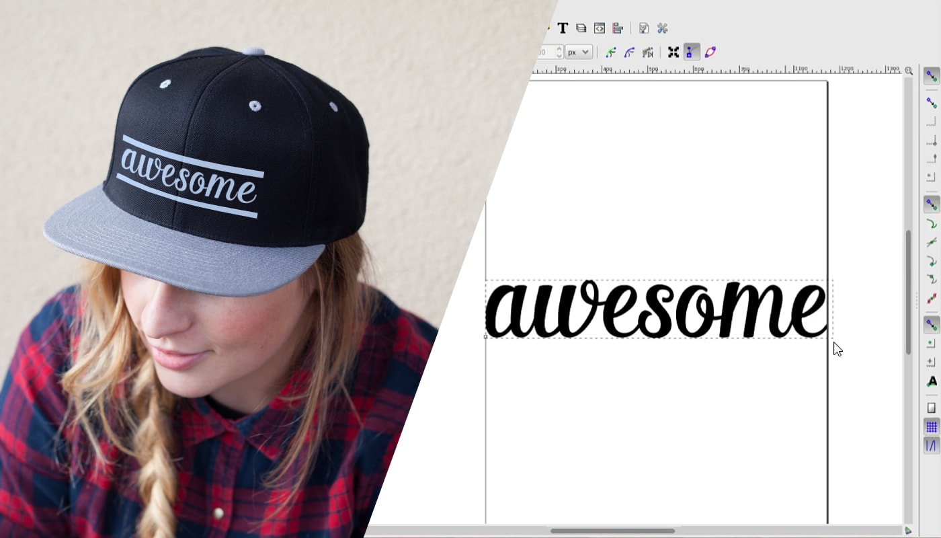The image size is (941, 538).
Task: Toggle show transformation handles for nodes
Action: coord(673,52)
